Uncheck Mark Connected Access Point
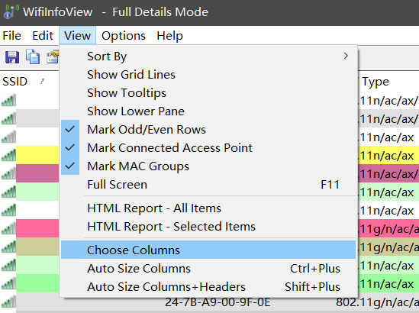The height and width of the screenshot is (313, 419). (x=208, y=148)
